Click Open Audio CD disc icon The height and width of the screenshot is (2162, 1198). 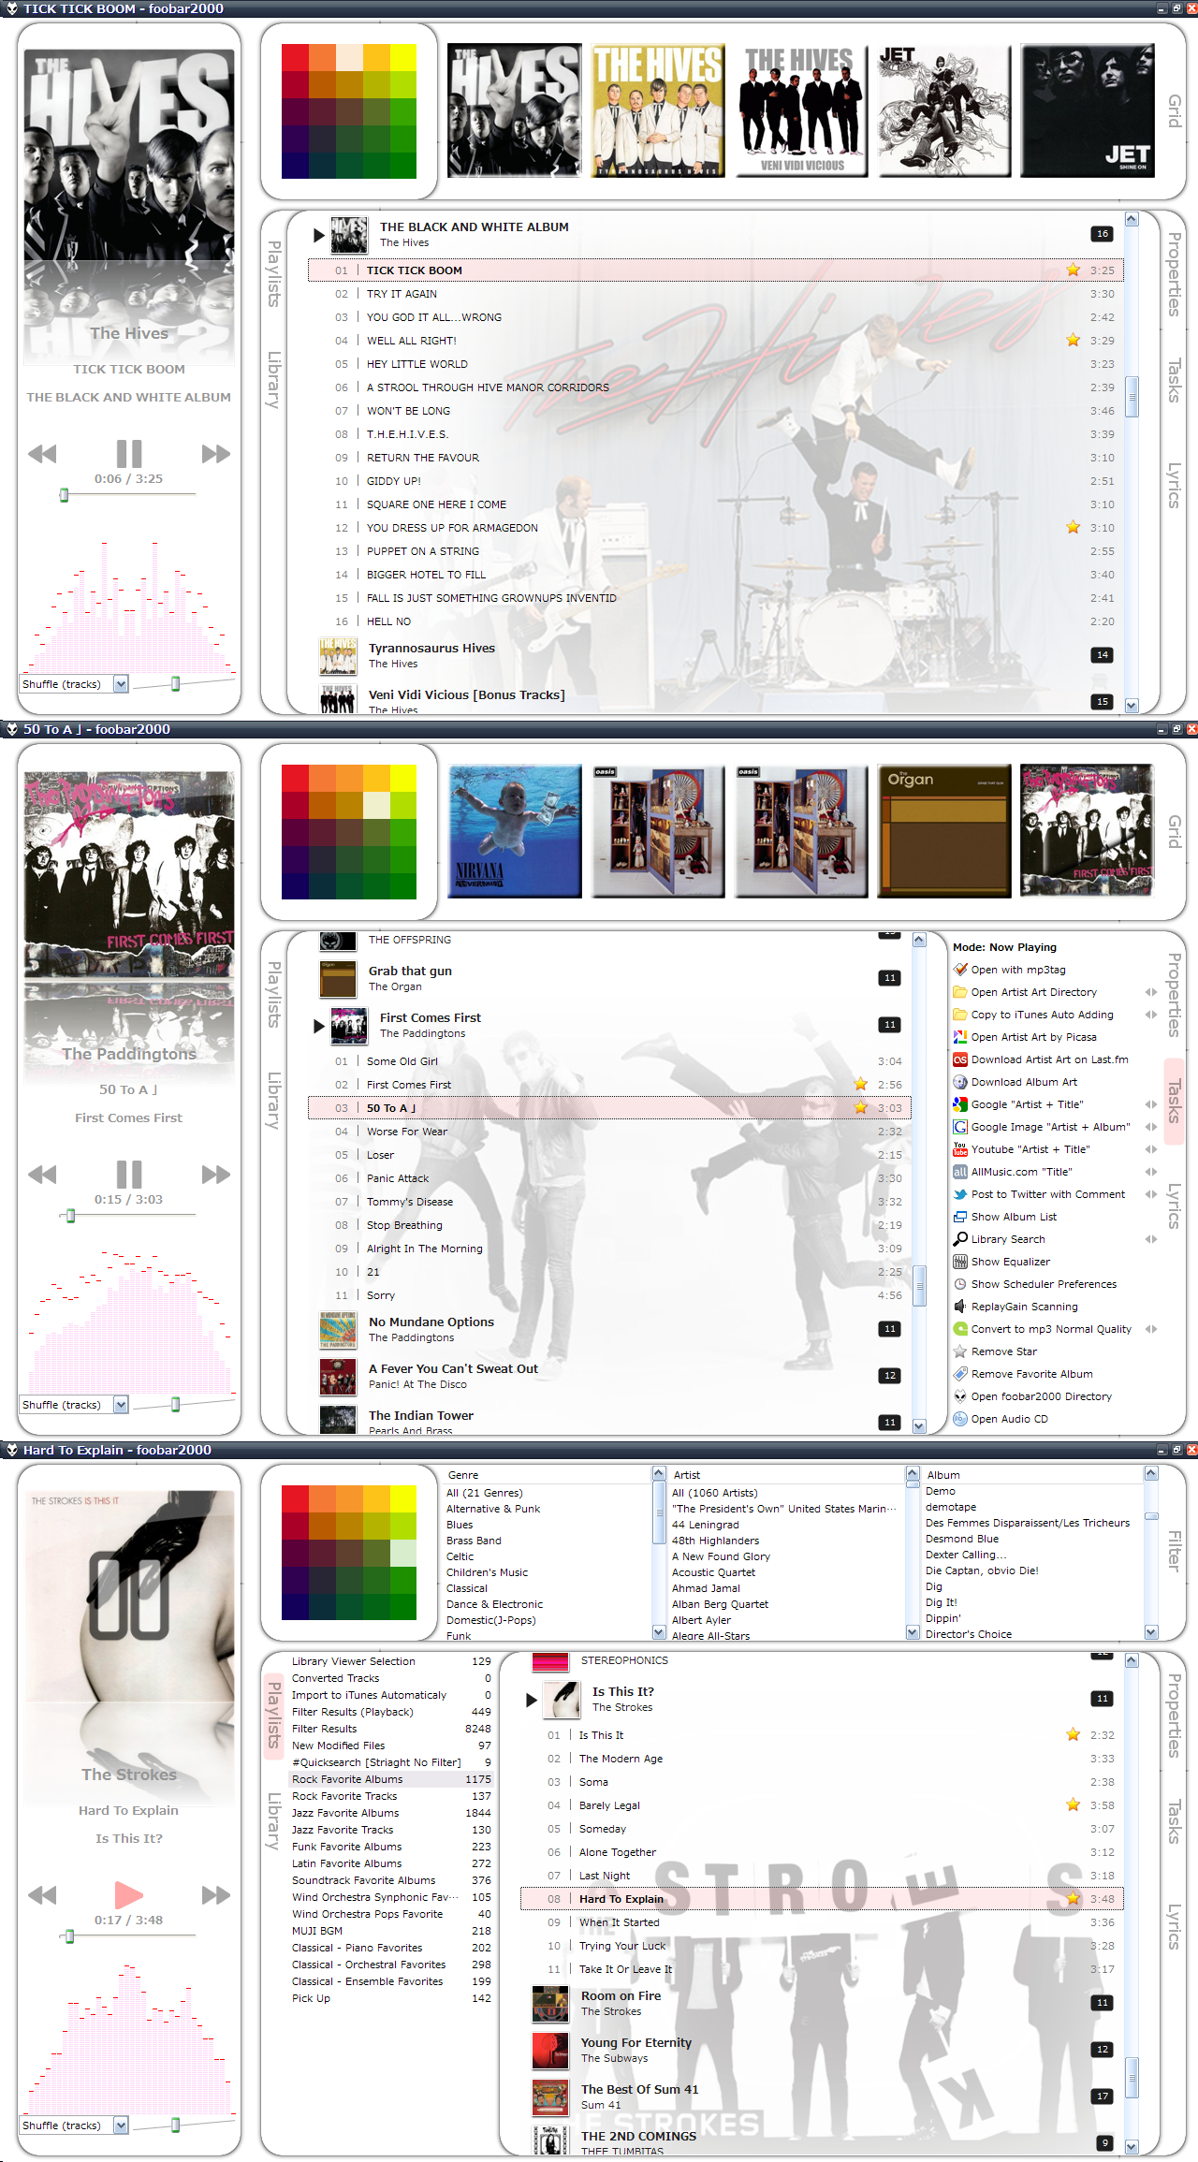pos(959,1419)
